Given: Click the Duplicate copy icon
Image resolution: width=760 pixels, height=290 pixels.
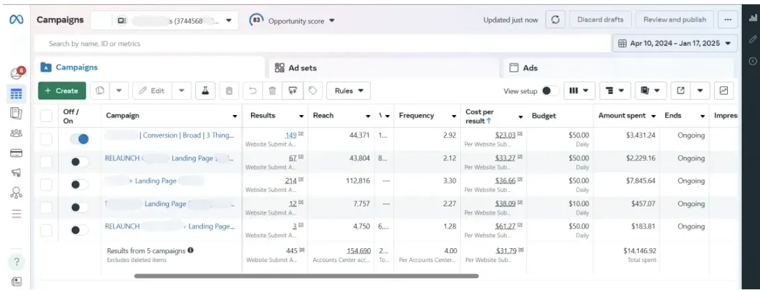Looking at the screenshot, I should (x=100, y=91).
